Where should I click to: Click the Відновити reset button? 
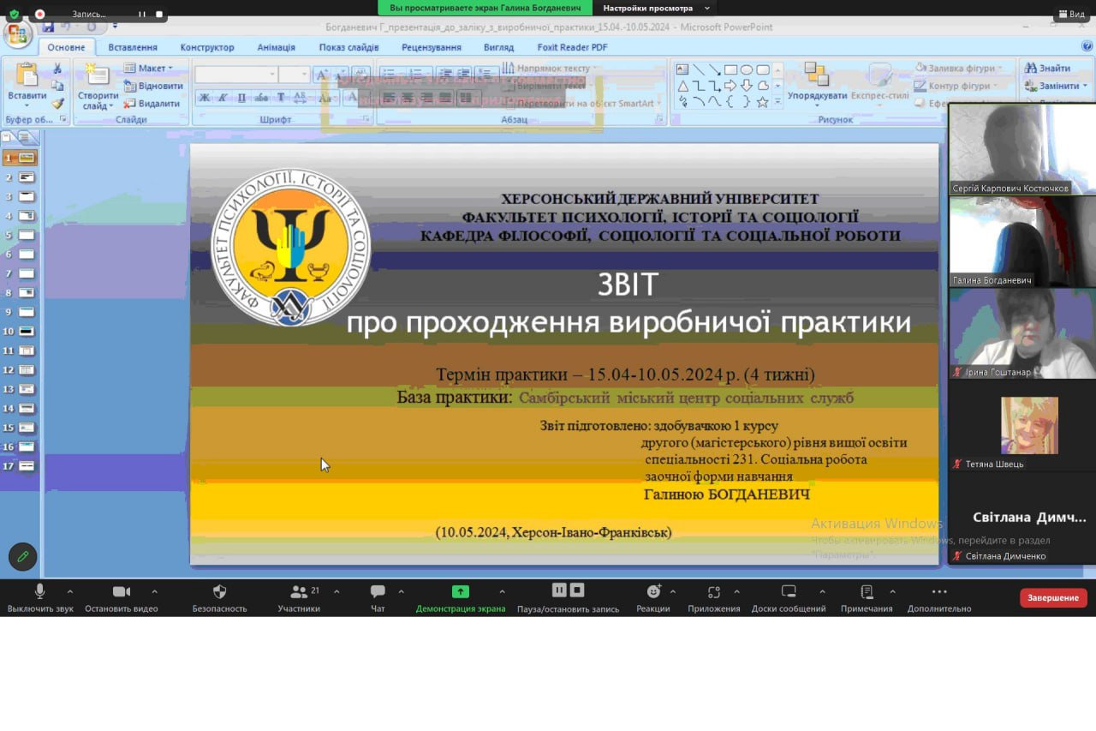pyautogui.click(x=153, y=86)
